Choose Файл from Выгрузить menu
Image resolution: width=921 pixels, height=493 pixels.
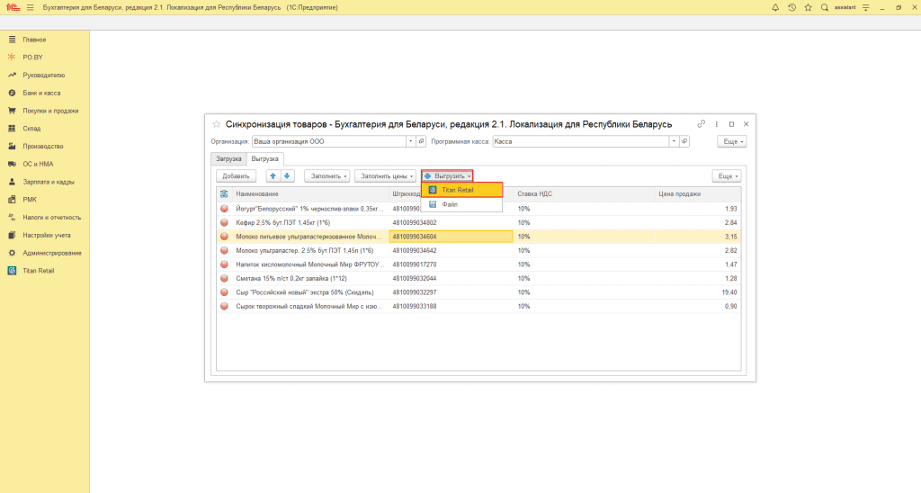pyautogui.click(x=461, y=204)
